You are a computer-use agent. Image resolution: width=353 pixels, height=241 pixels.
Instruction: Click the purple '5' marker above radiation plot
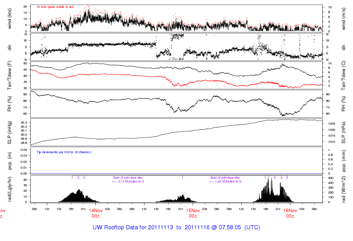287,178
